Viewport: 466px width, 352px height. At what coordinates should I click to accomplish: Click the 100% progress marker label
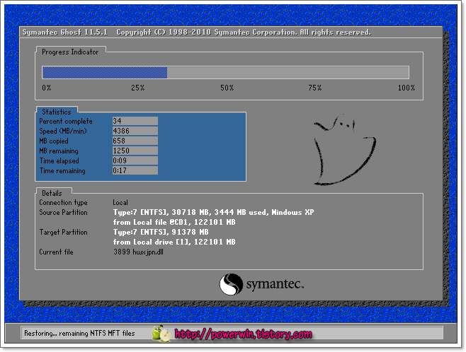pyautogui.click(x=407, y=88)
